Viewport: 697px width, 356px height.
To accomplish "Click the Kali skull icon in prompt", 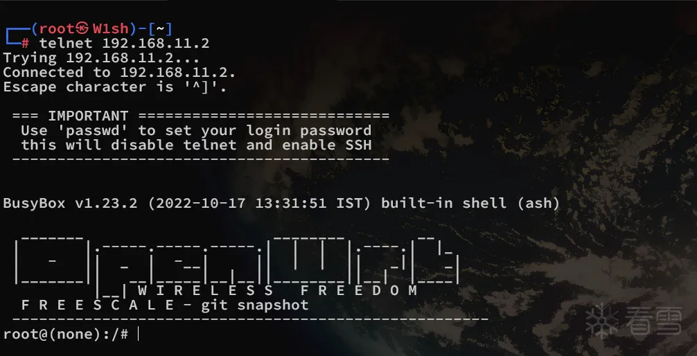I will pyautogui.click(x=82, y=28).
